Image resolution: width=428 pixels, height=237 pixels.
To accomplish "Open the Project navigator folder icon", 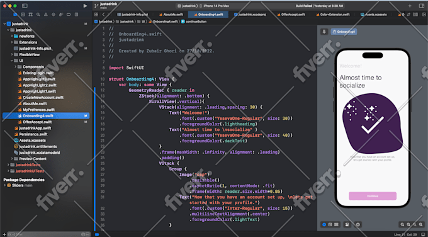I will point(15,14).
